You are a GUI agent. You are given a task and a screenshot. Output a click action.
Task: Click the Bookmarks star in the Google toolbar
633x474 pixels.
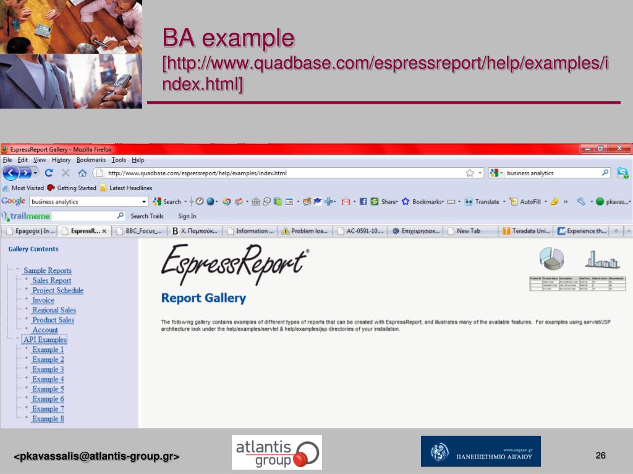(406, 202)
